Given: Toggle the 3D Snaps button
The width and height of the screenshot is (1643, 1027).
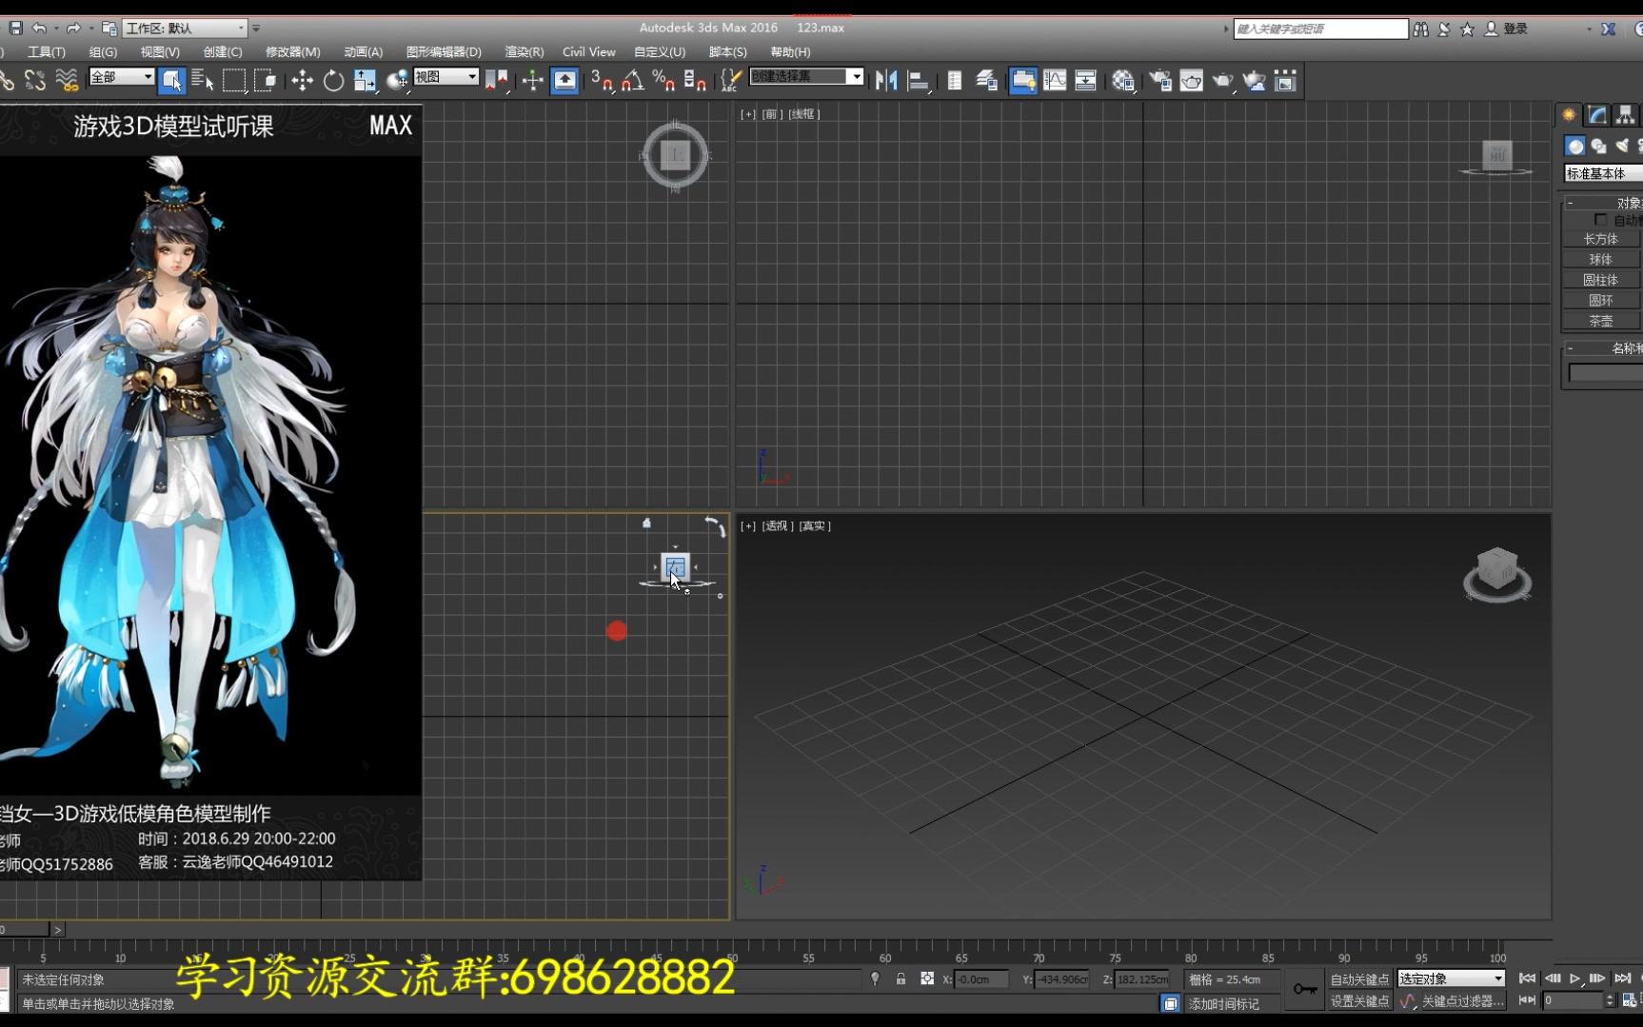Looking at the screenshot, I should [602, 81].
